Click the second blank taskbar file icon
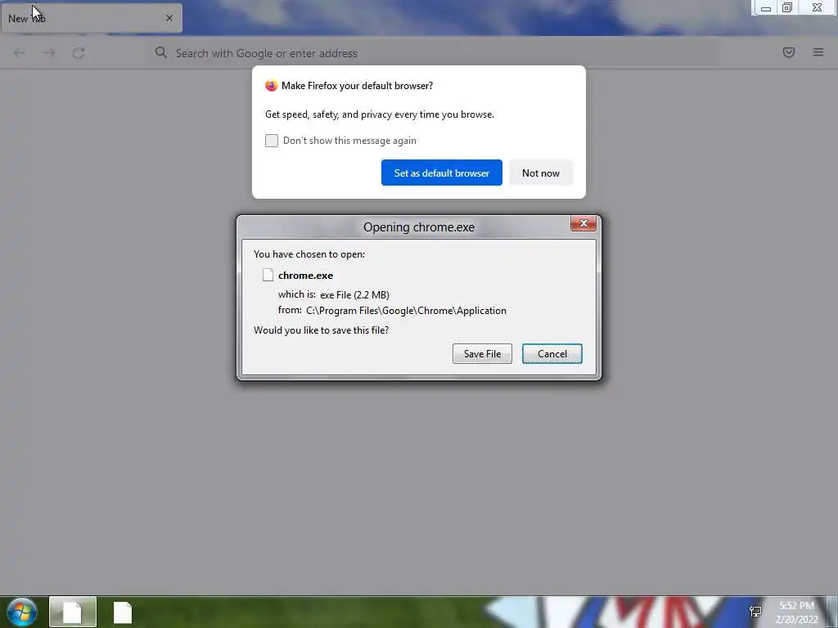The height and width of the screenshot is (628, 838). click(123, 612)
